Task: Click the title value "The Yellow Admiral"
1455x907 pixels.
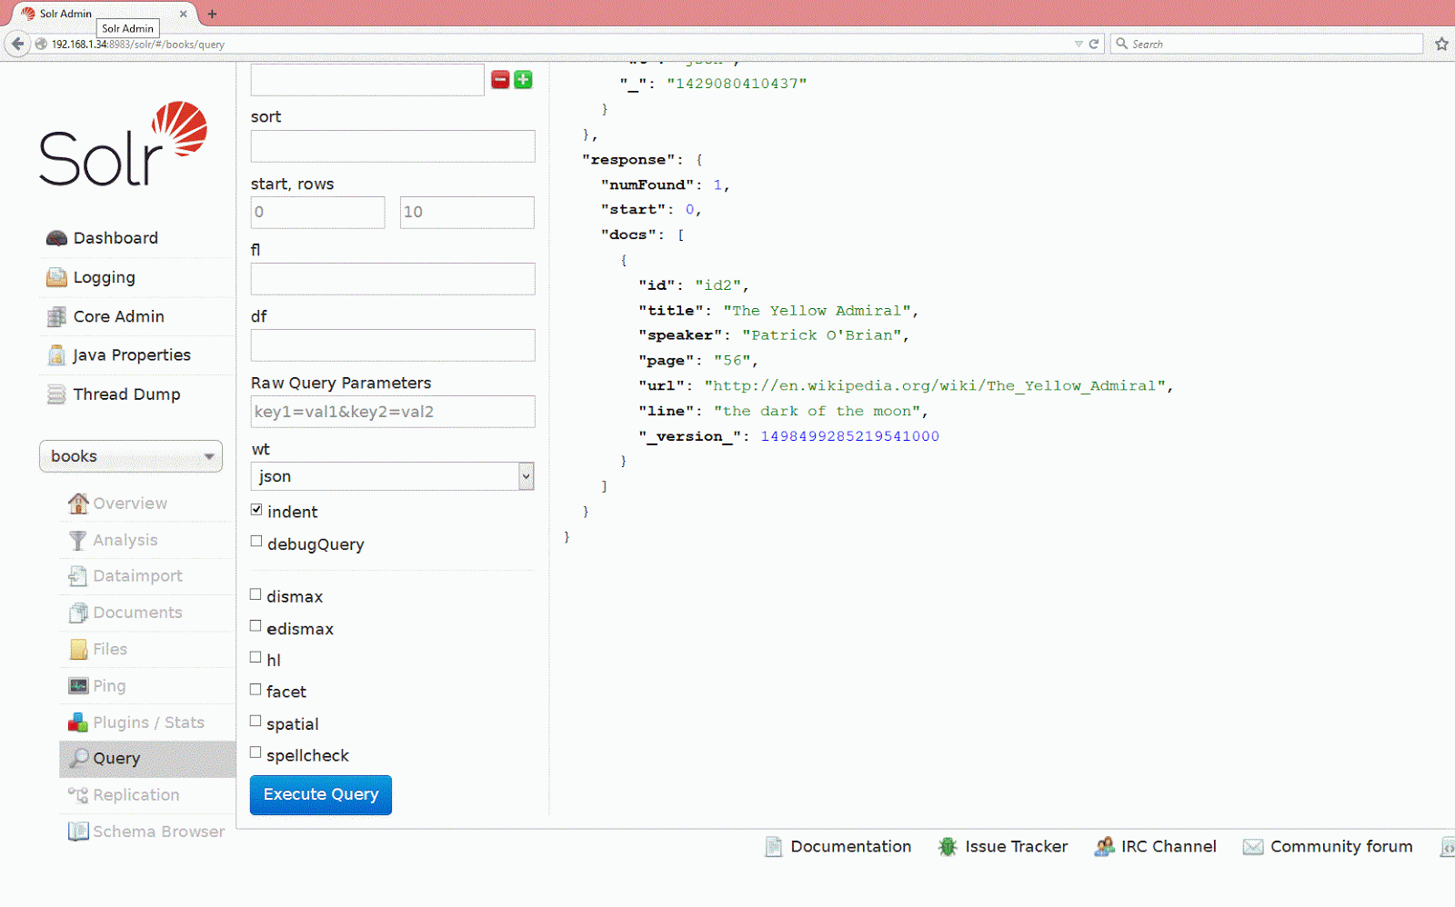Action: tap(817, 311)
